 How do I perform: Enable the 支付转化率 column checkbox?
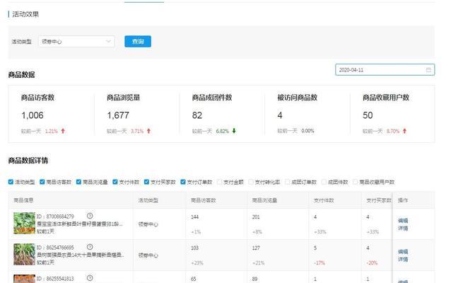tap(251, 182)
